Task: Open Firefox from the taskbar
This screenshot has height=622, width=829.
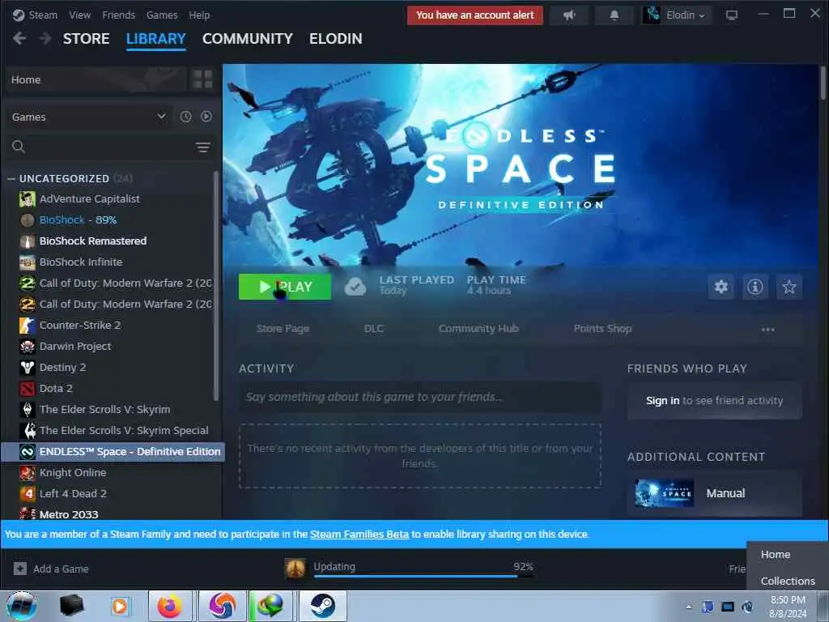Action: click(169, 606)
